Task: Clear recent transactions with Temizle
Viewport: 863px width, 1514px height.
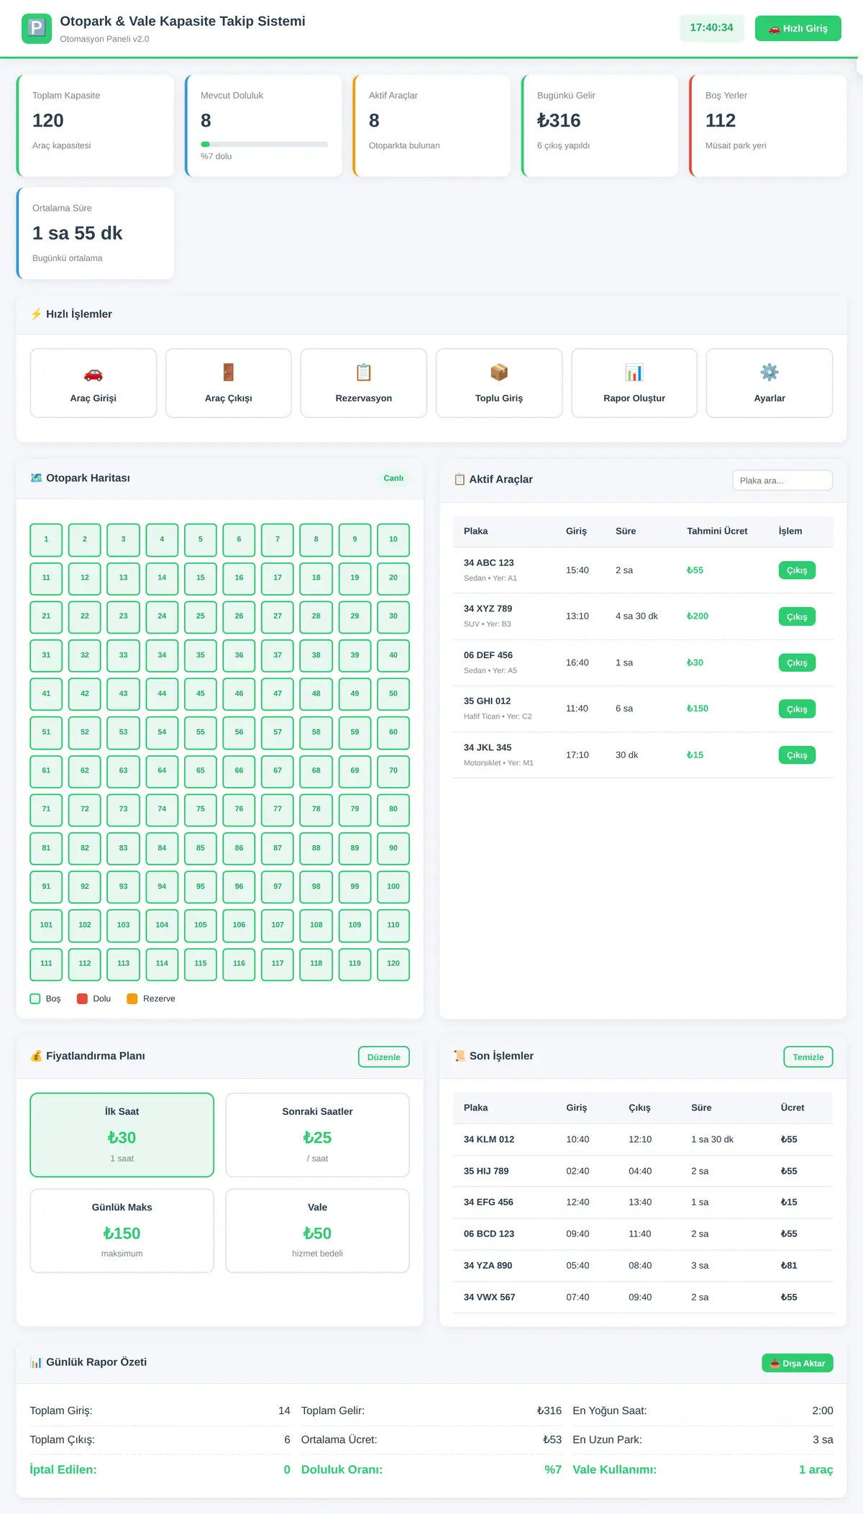Action: point(808,1057)
